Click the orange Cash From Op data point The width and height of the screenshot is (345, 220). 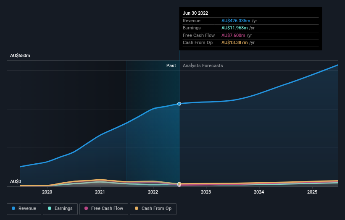pos(179,183)
